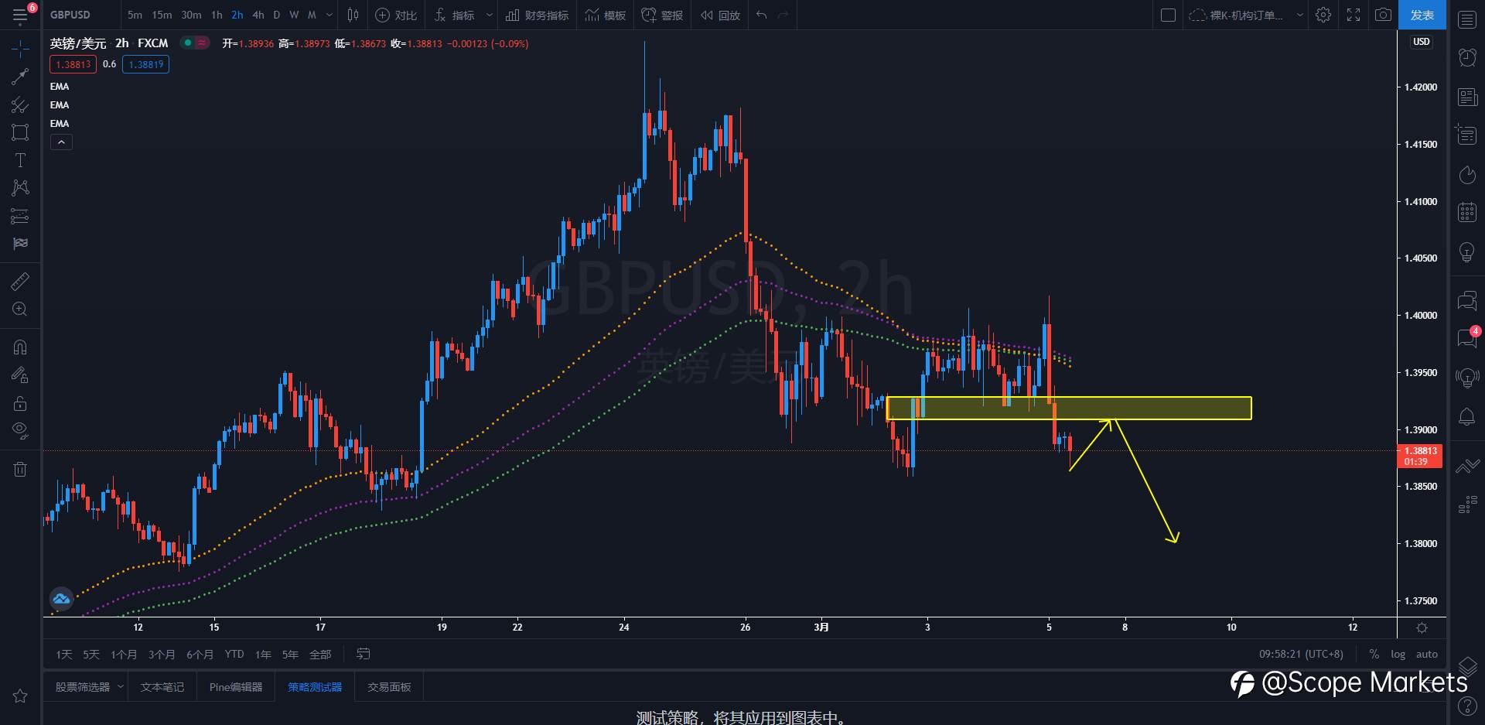
Task: Open the ideas lightbulb panel
Action: click(1467, 252)
